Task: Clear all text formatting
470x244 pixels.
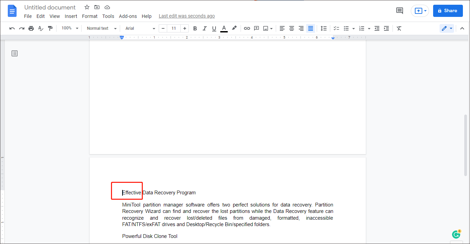Action: 399,28
